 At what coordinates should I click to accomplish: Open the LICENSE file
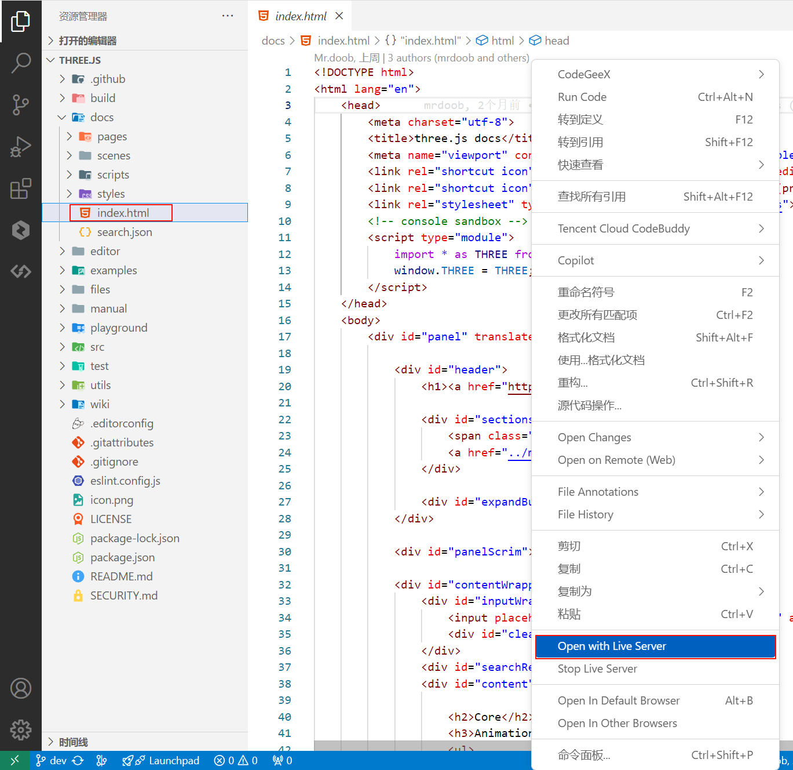(x=145, y=519)
